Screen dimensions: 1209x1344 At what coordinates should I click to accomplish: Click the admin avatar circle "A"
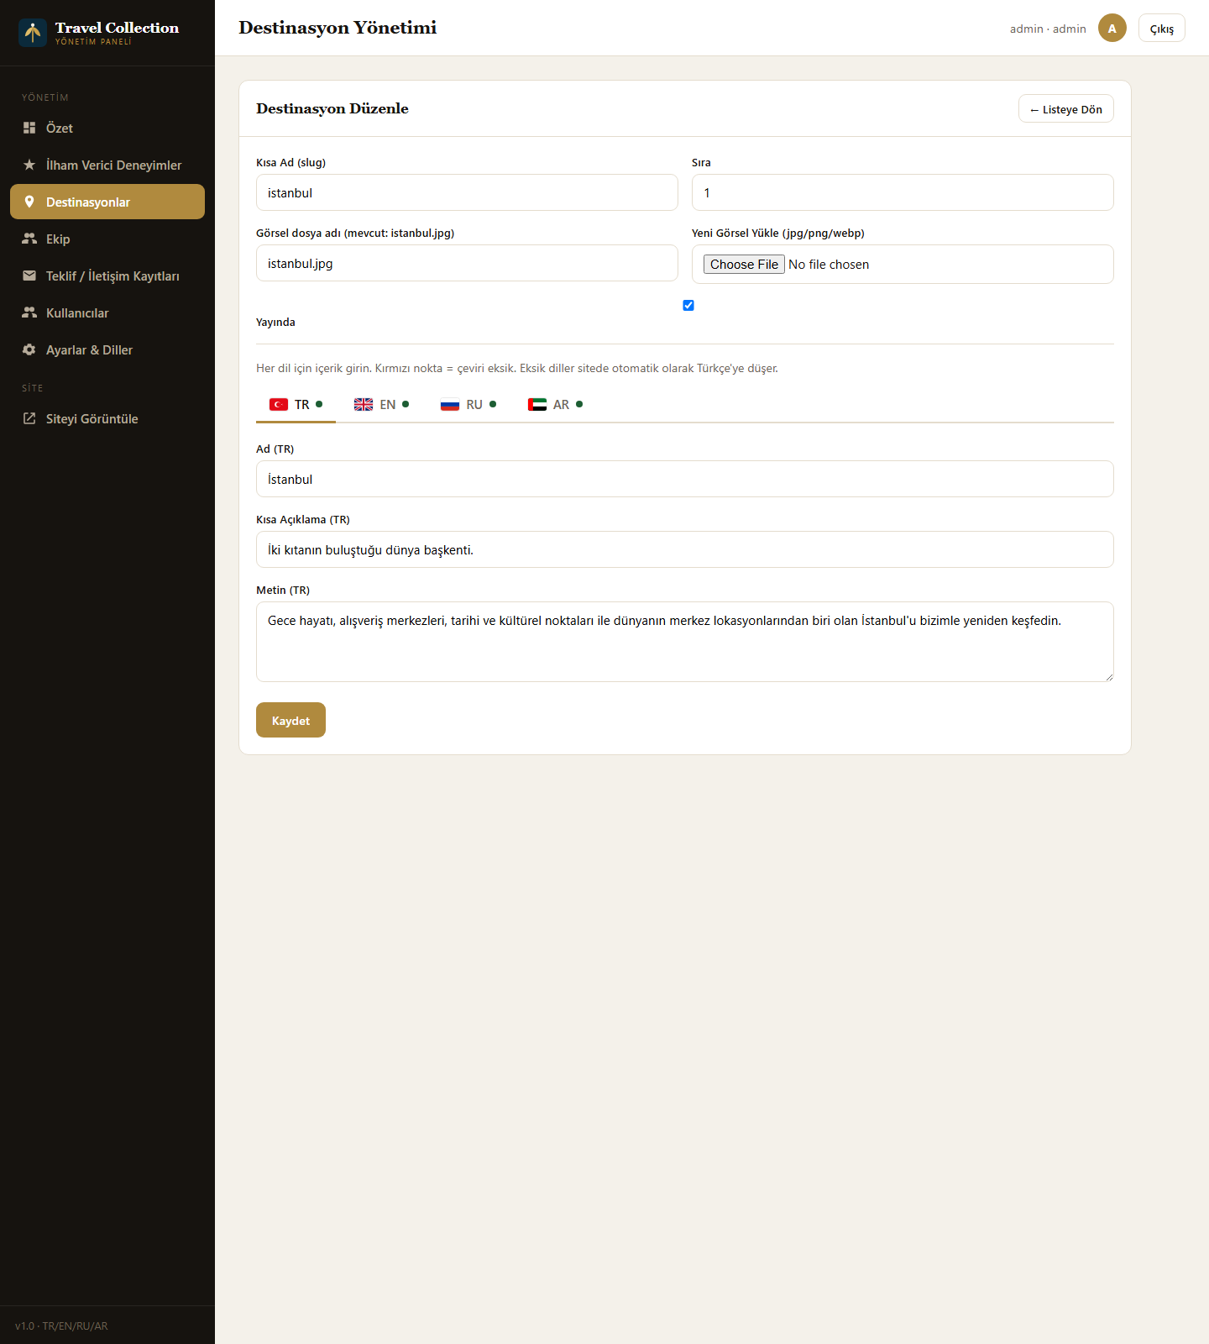coord(1112,28)
